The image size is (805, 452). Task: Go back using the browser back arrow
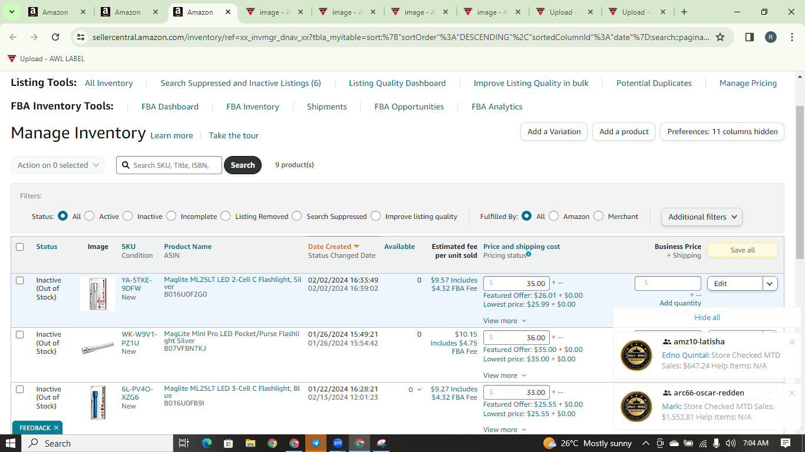pos(13,37)
